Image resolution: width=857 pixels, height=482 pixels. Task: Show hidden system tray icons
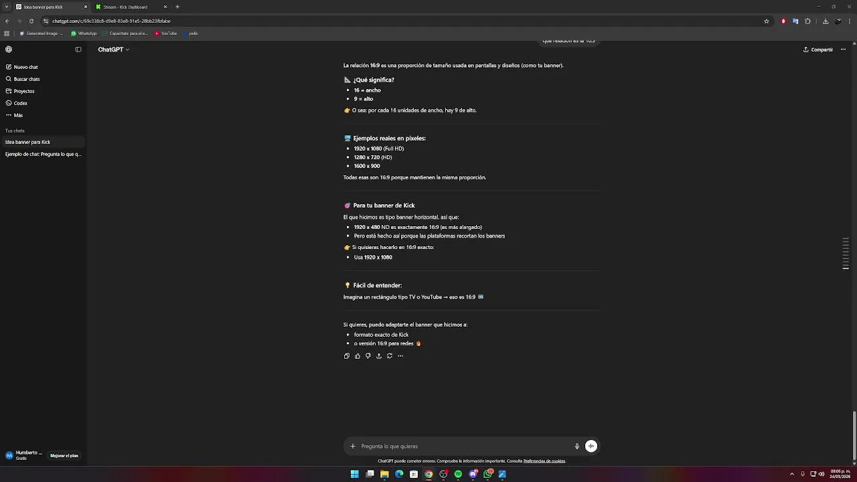(792, 474)
